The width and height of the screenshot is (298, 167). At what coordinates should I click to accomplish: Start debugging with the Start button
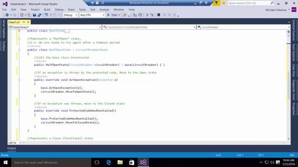[112, 15]
